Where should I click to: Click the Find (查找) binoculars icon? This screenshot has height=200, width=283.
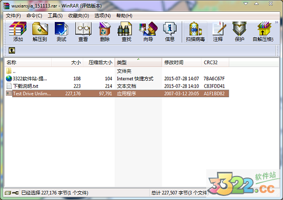[x=125, y=29]
